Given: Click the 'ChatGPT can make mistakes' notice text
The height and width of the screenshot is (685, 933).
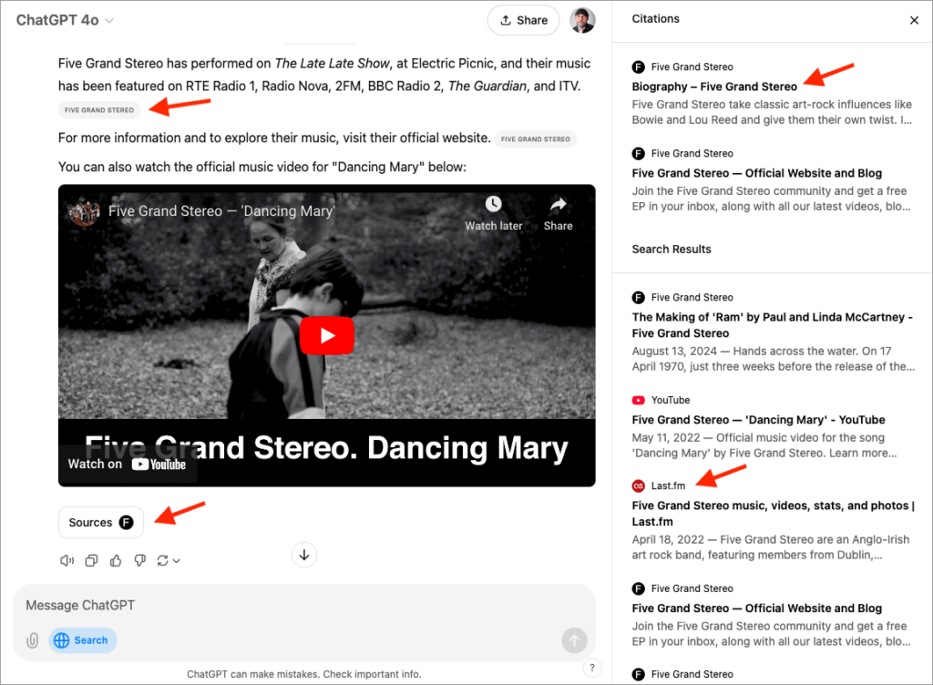Looking at the screenshot, I should click(x=304, y=674).
